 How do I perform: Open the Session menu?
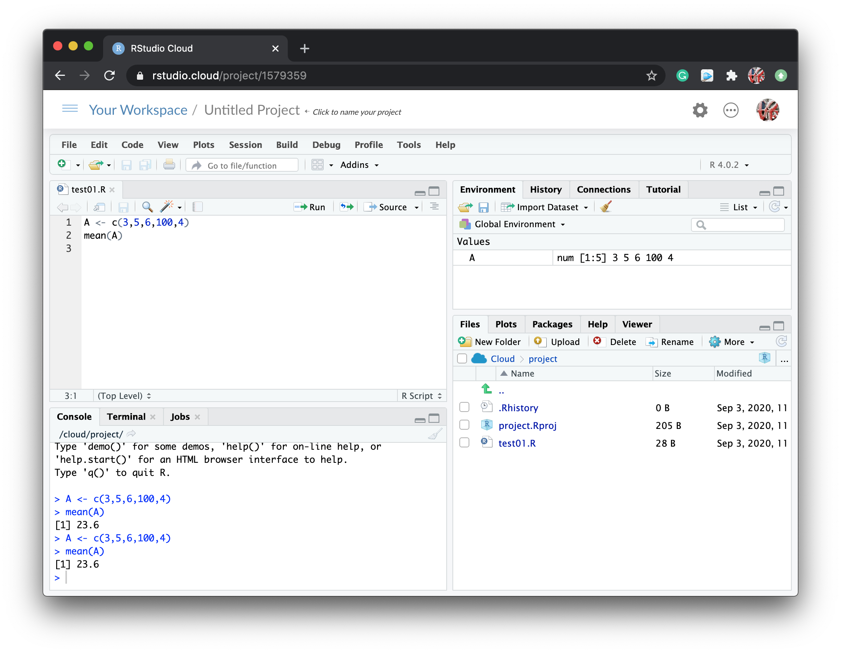(245, 145)
